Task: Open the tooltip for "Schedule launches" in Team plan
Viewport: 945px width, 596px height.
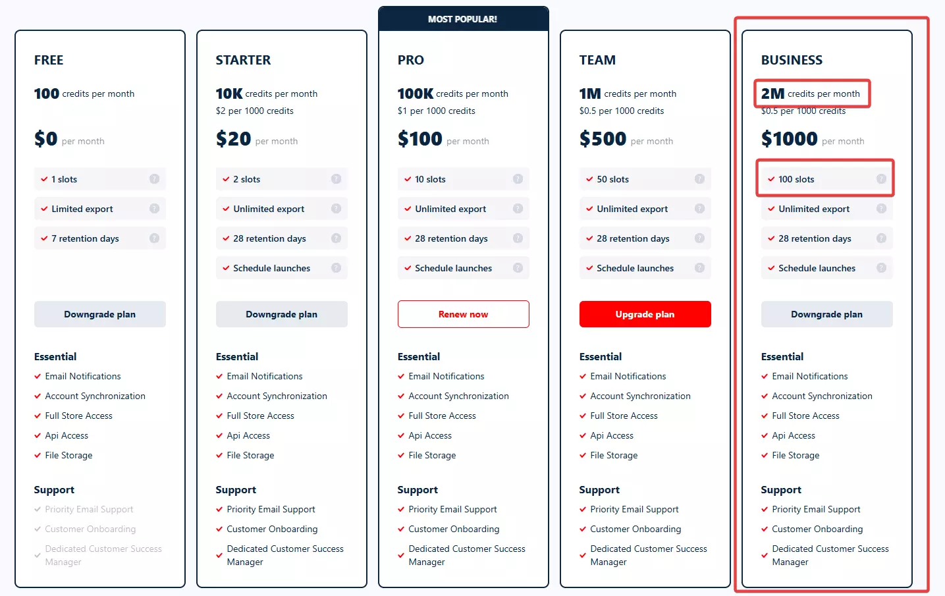Action: tap(699, 267)
